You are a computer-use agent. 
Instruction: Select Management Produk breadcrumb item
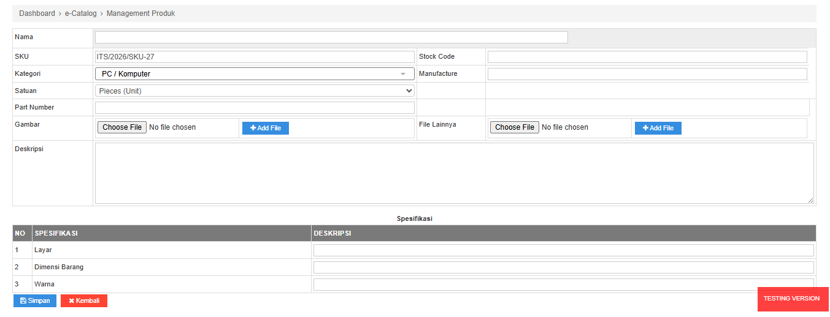[140, 13]
